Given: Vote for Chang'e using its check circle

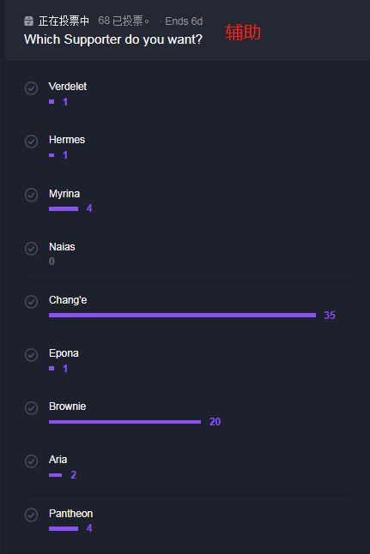Looking at the screenshot, I should pos(32,301).
